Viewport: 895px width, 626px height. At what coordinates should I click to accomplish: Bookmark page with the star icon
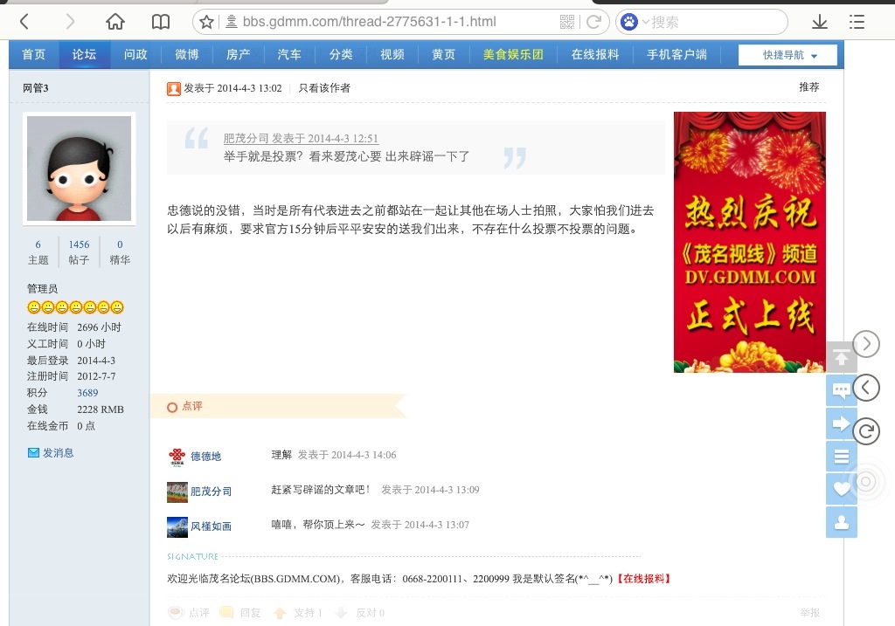pyautogui.click(x=206, y=22)
